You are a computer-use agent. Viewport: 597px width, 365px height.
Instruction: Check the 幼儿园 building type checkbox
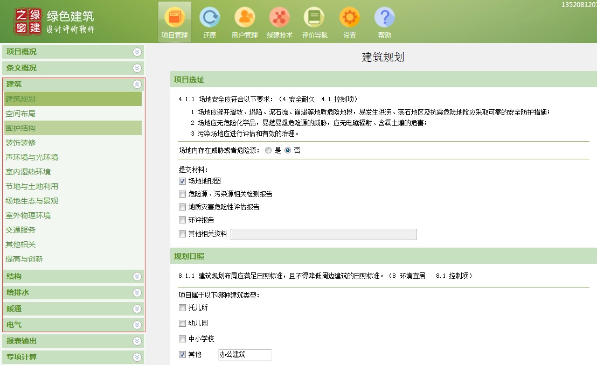[x=182, y=324]
